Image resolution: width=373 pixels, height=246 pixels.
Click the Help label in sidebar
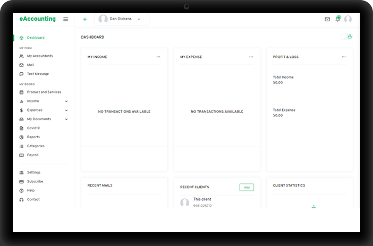(31, 190)
